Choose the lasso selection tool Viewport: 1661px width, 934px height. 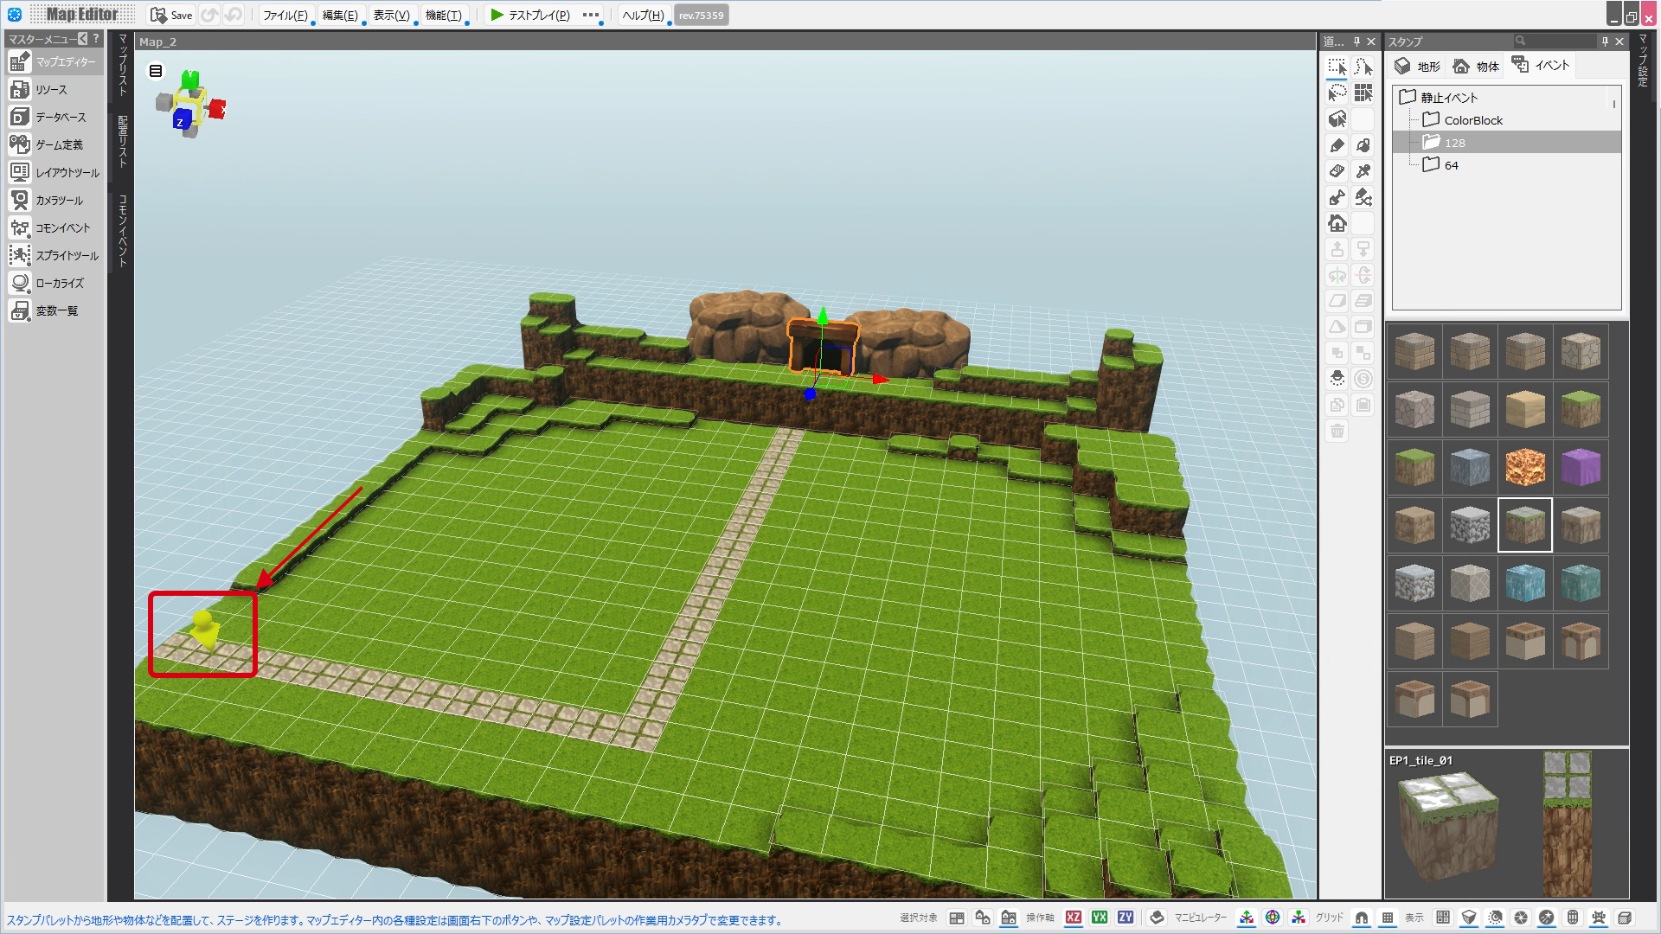coord(1337,93)
